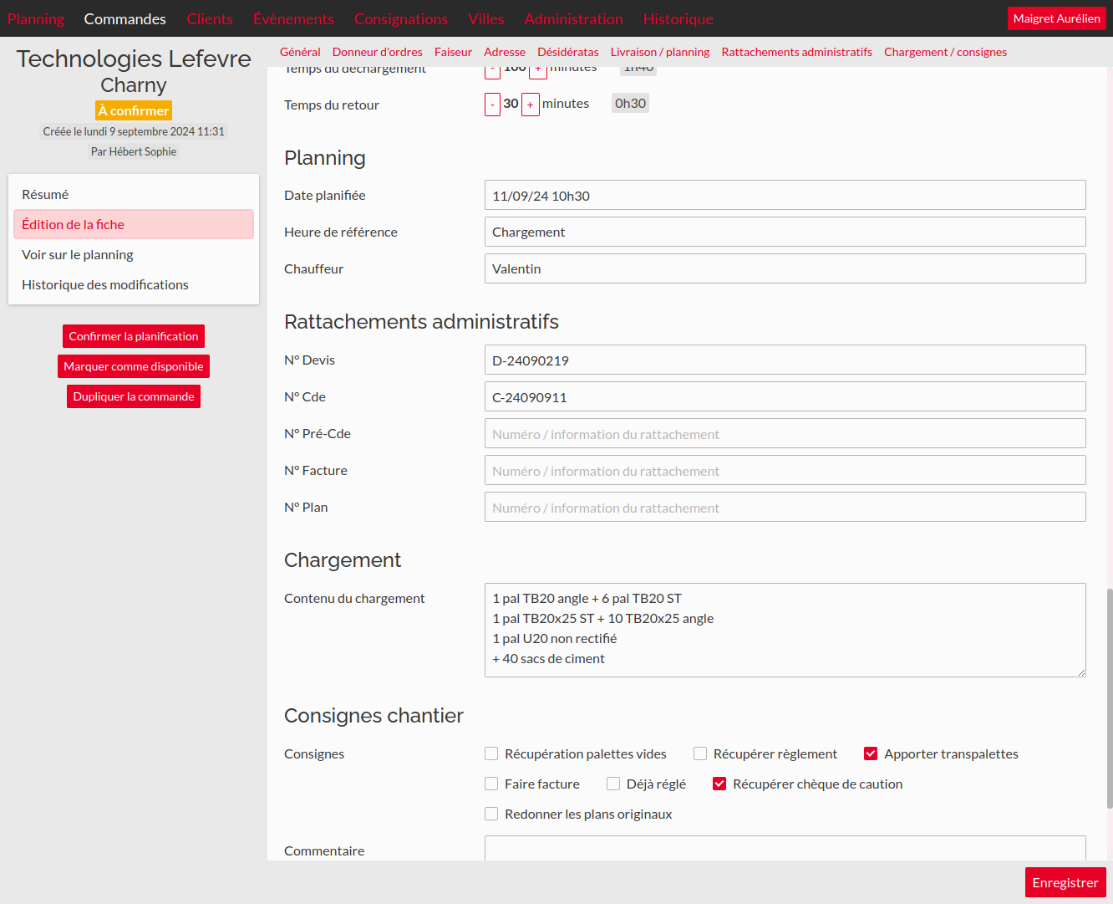
Task: Uncheck Récupérer chèque de caution
Action: tap(719, 784)
